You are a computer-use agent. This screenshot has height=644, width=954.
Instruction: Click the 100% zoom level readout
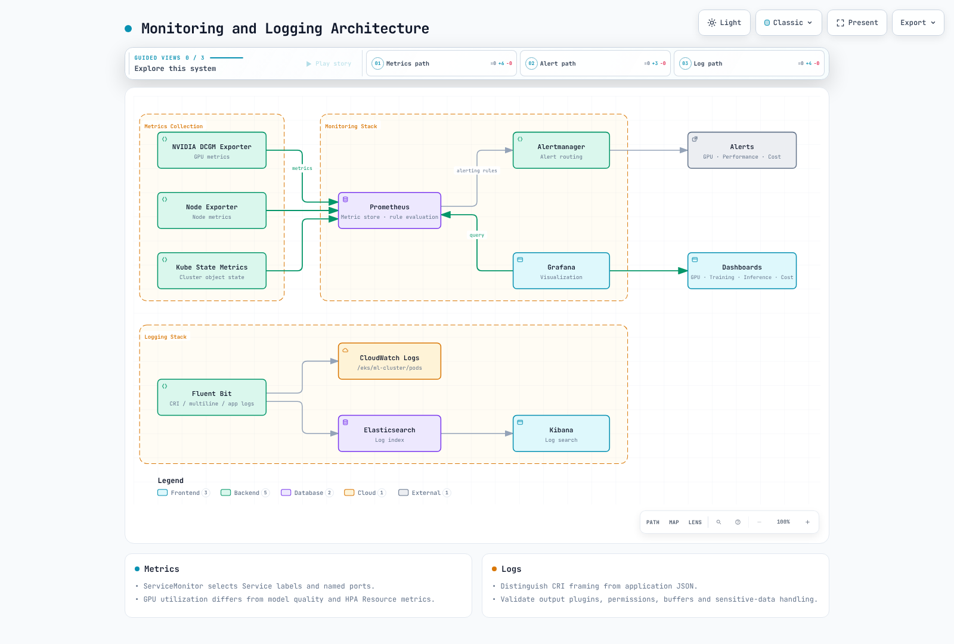pyautogui.click(x=783, y=522)
